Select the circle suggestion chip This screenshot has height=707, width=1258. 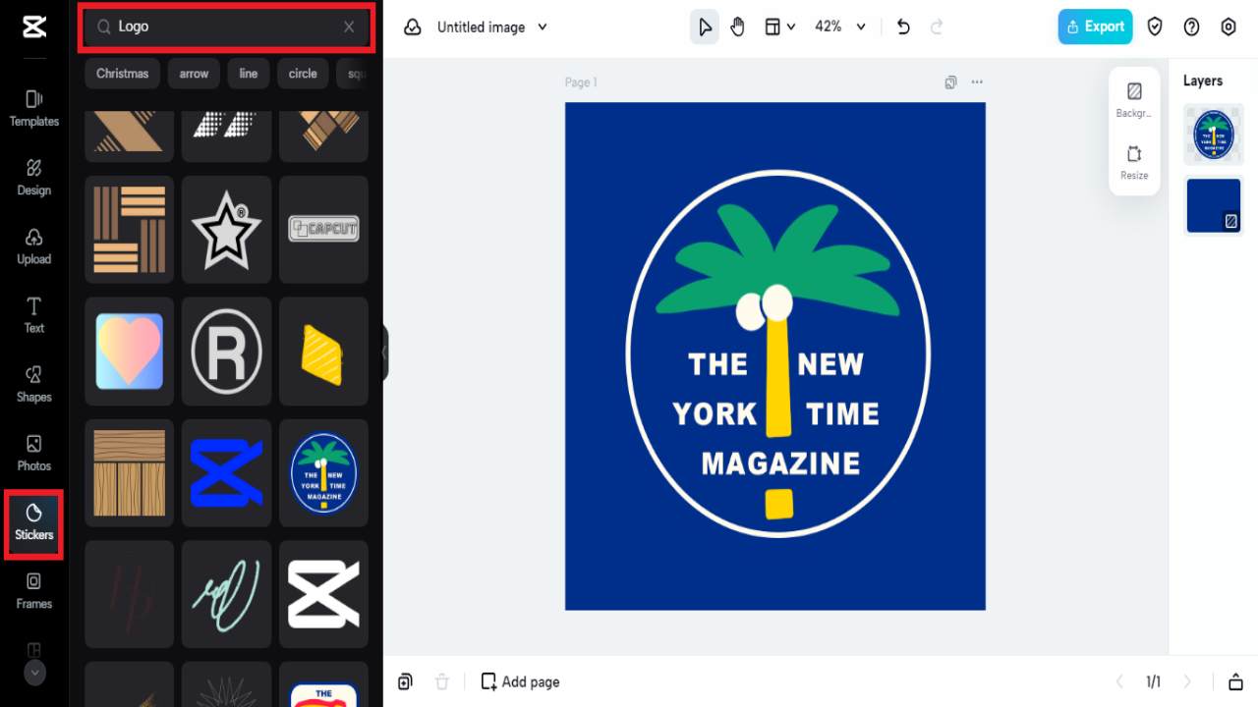pos(303,74)
